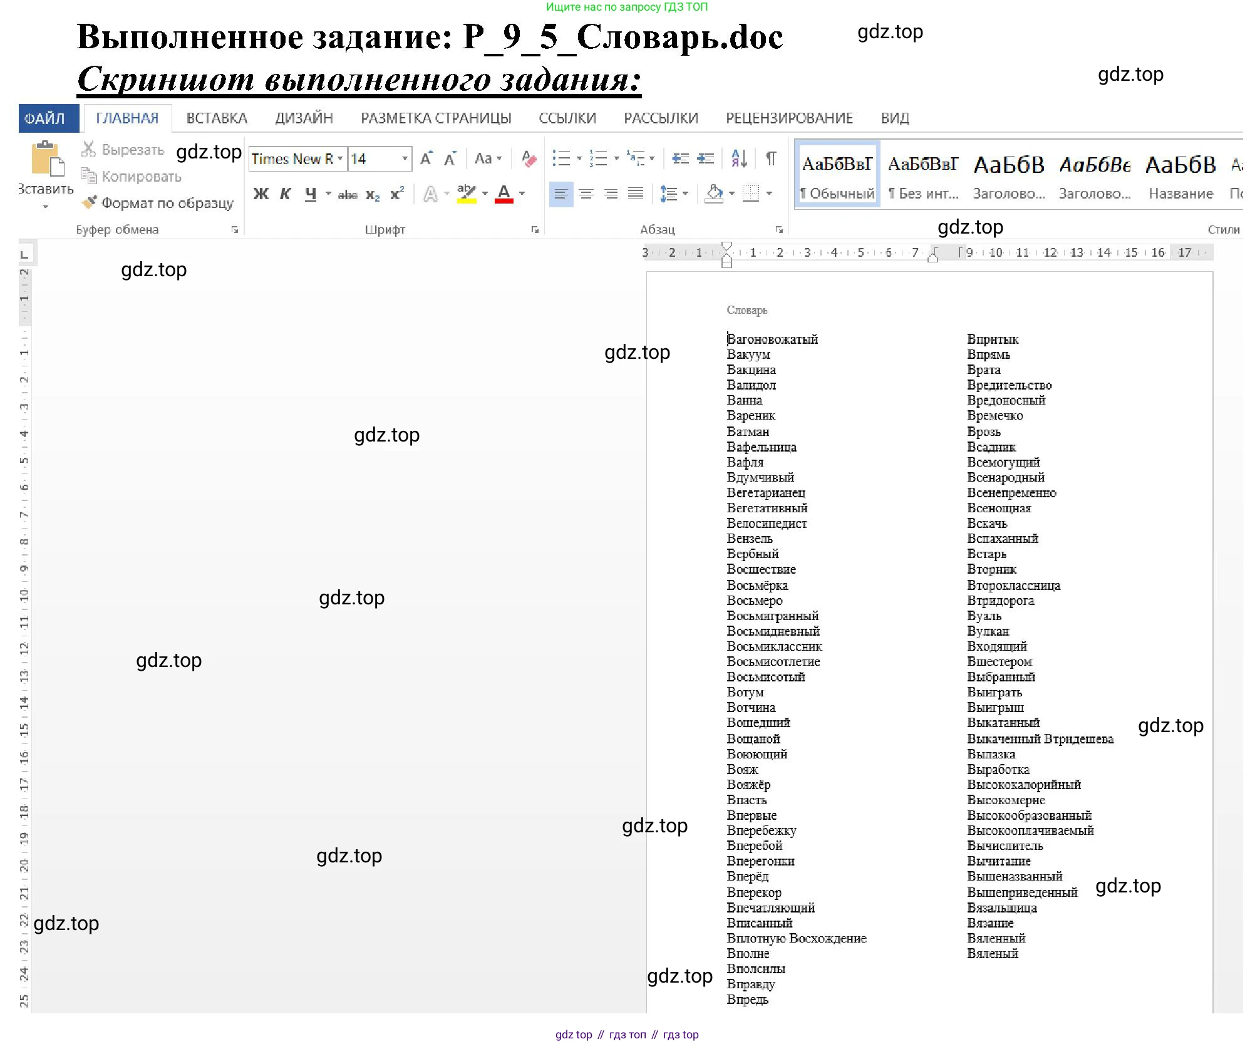The height and width of the screenshot is (1044, 1255).
Task: Expand the underline style dropdown arrow
Action: tap(328, 194)
